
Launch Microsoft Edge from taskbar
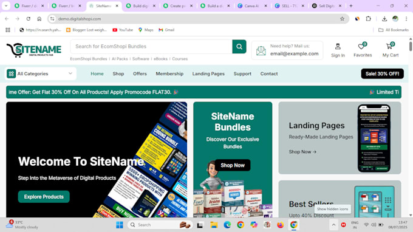tap(227, 225)
